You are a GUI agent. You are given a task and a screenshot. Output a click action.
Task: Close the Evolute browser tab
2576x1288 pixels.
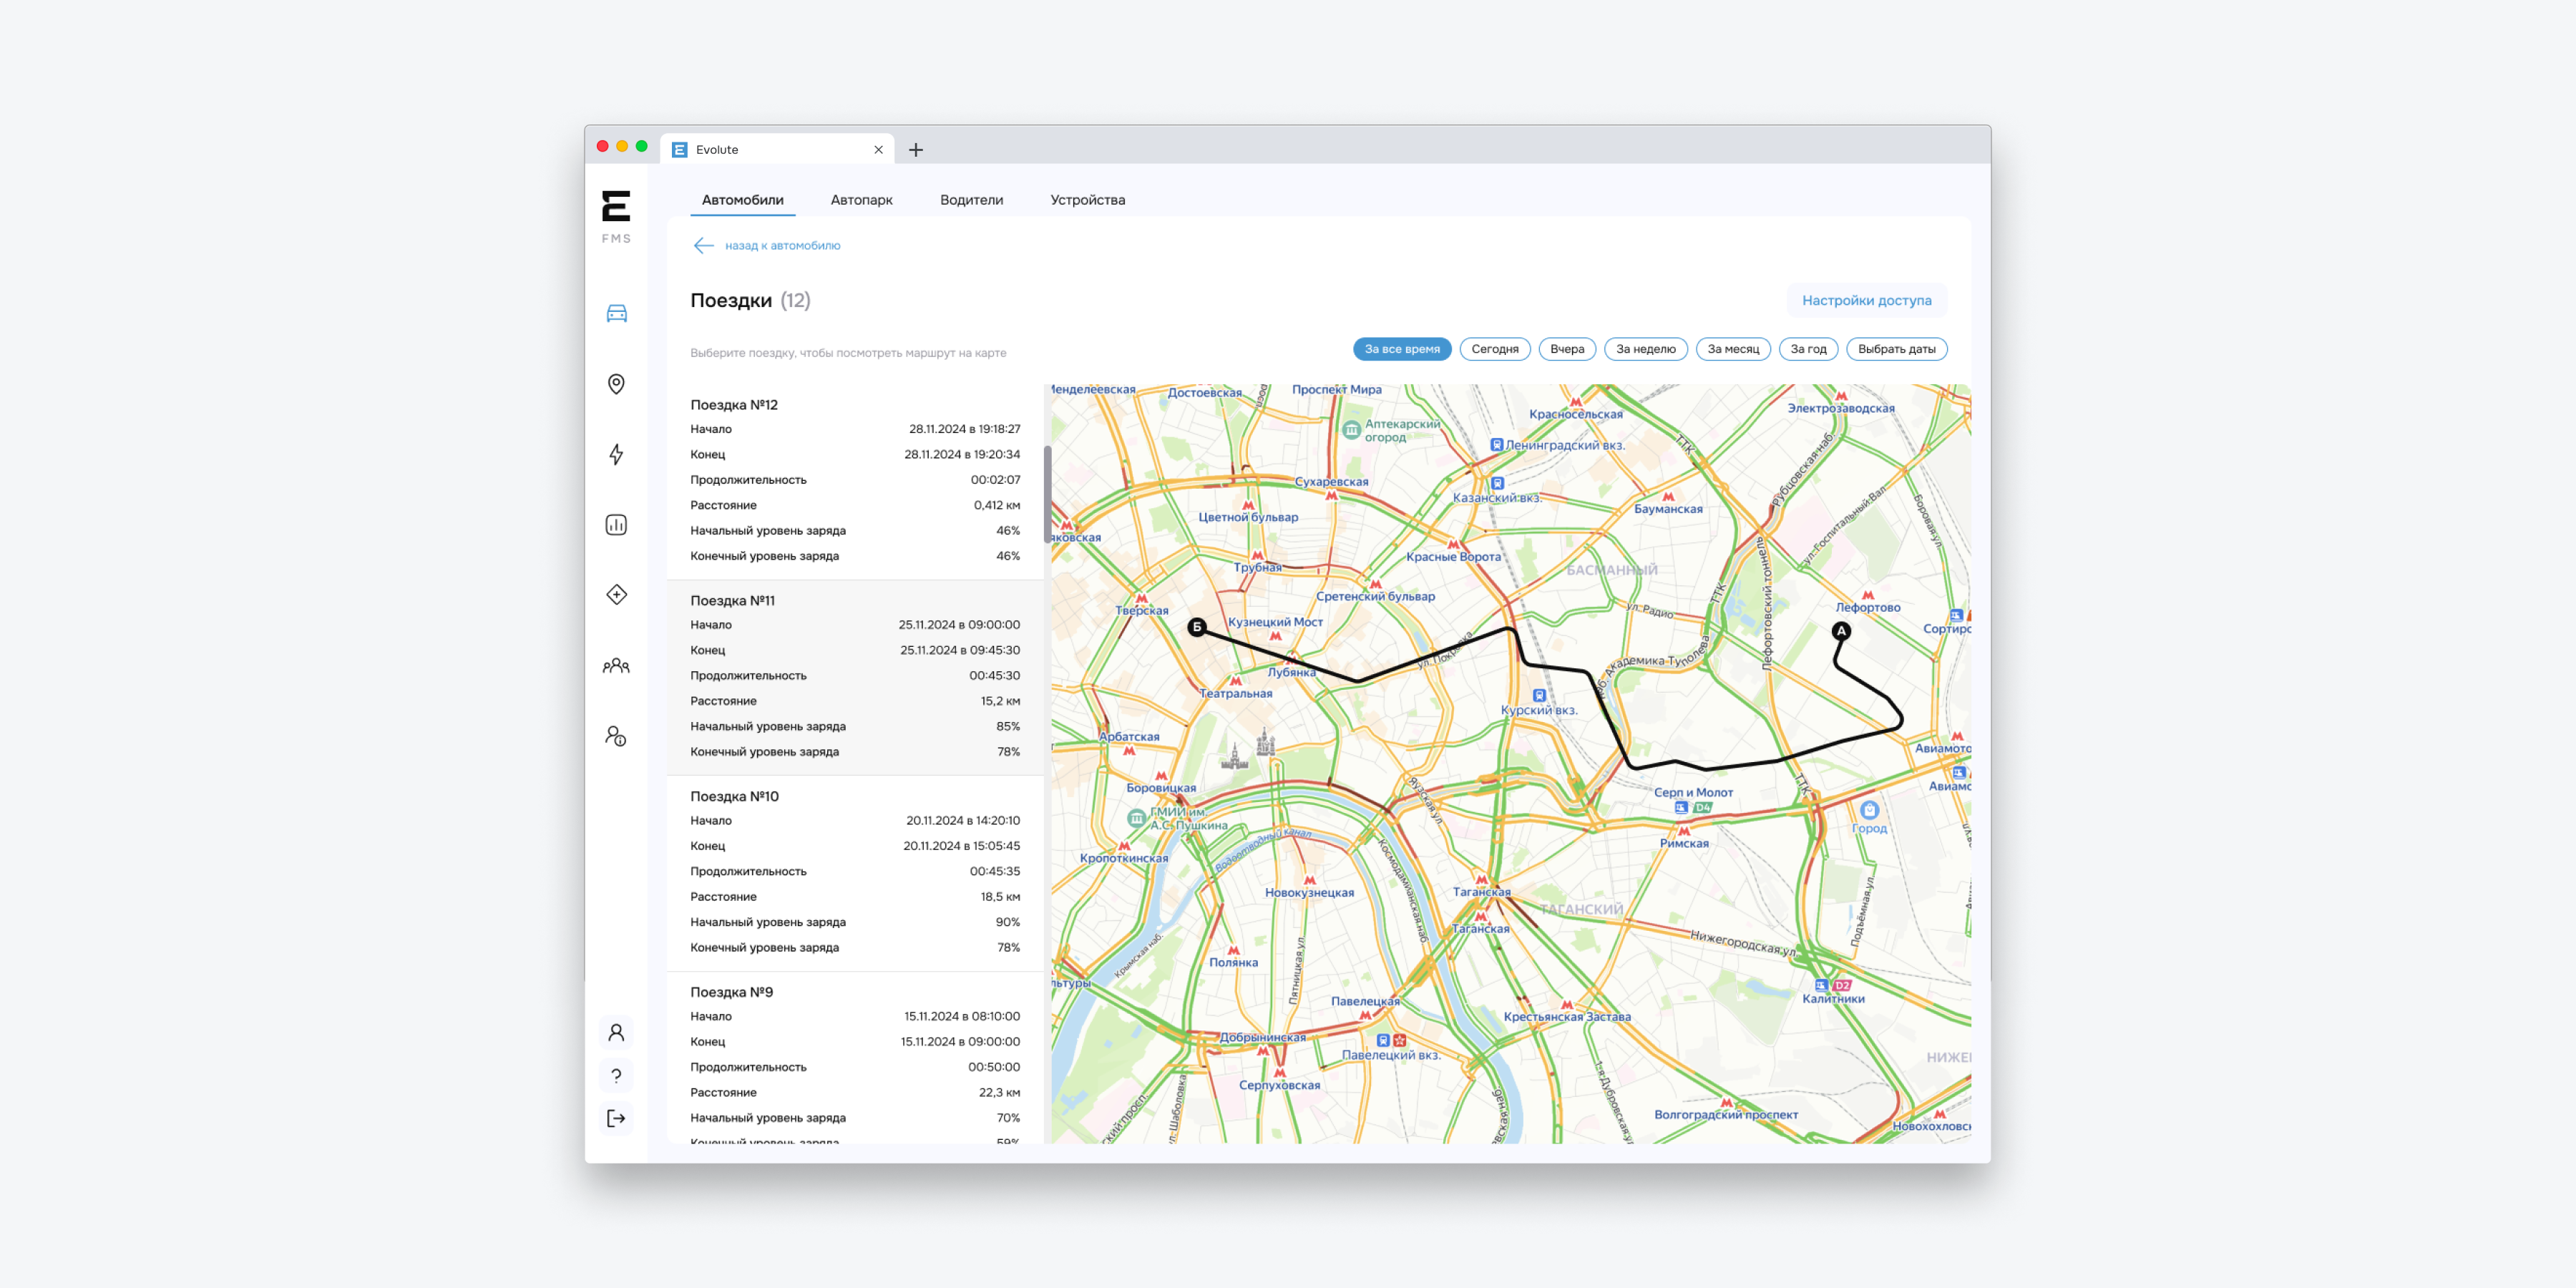click(x=878, y=150)
